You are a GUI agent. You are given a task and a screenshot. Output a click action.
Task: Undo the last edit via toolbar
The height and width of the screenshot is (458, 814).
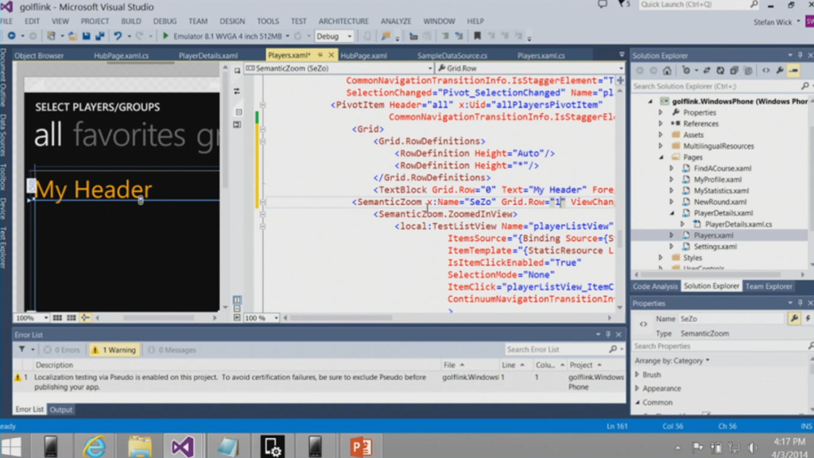point(118,36)
